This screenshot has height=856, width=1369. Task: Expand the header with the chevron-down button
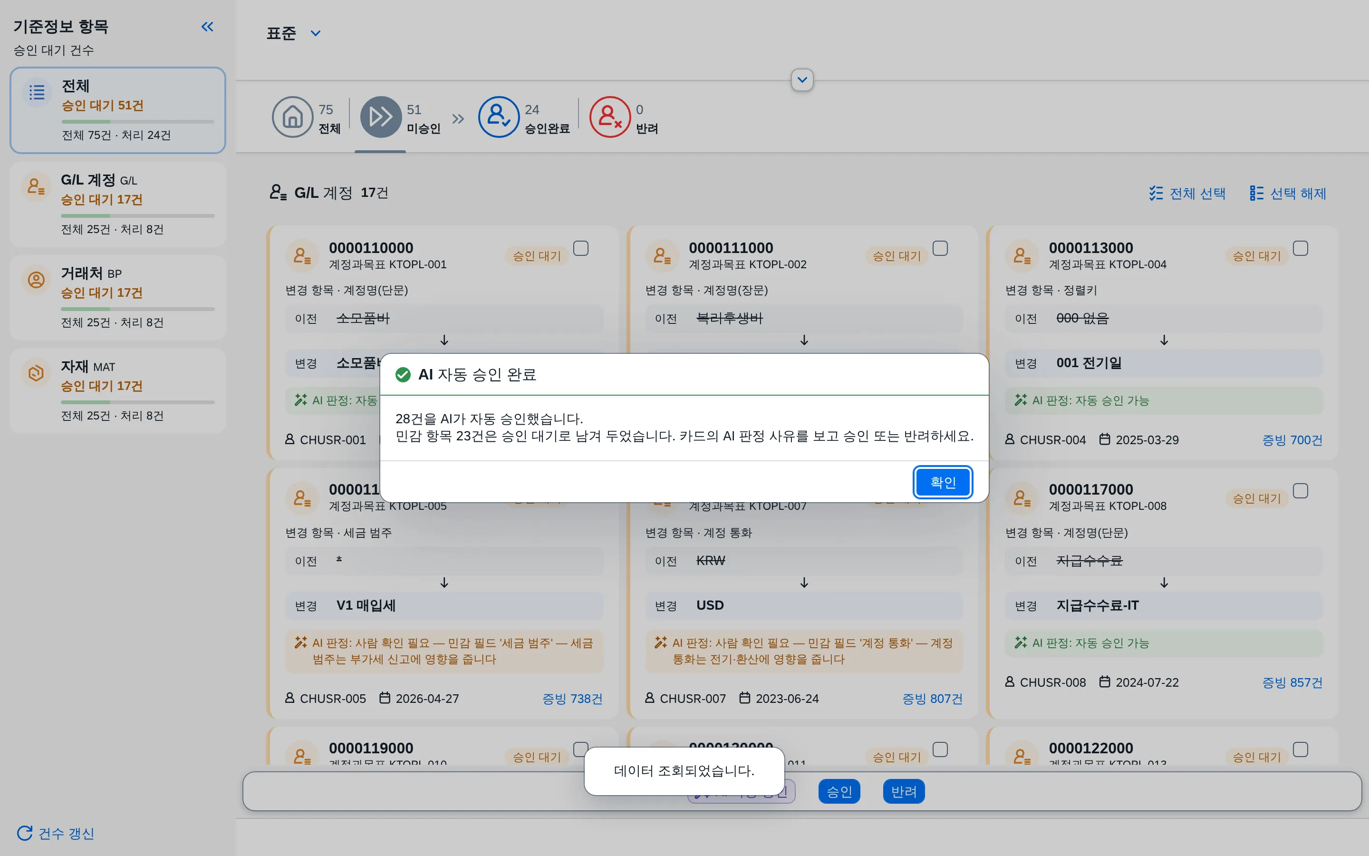[802, 80]
